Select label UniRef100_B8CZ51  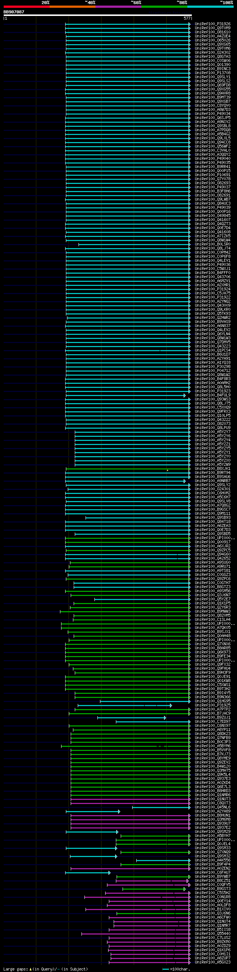(213, 881)
